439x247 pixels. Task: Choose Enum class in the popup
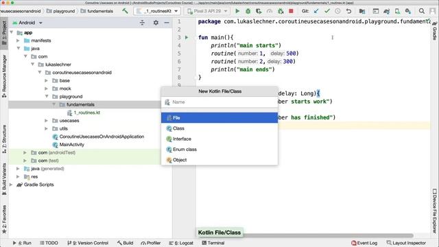coord(219,150)
